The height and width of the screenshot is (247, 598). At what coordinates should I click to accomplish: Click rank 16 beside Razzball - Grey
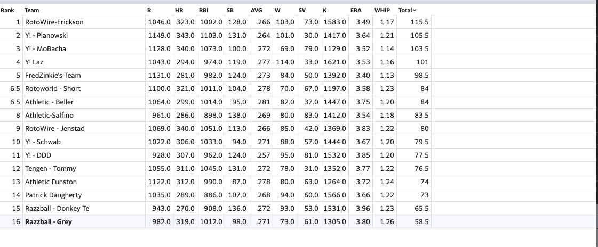[15, 222]
